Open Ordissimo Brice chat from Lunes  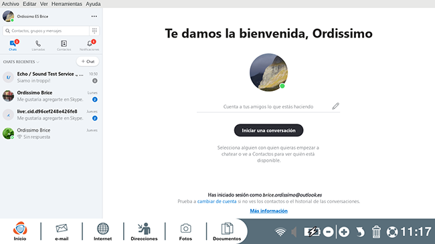tap(51, 96)
